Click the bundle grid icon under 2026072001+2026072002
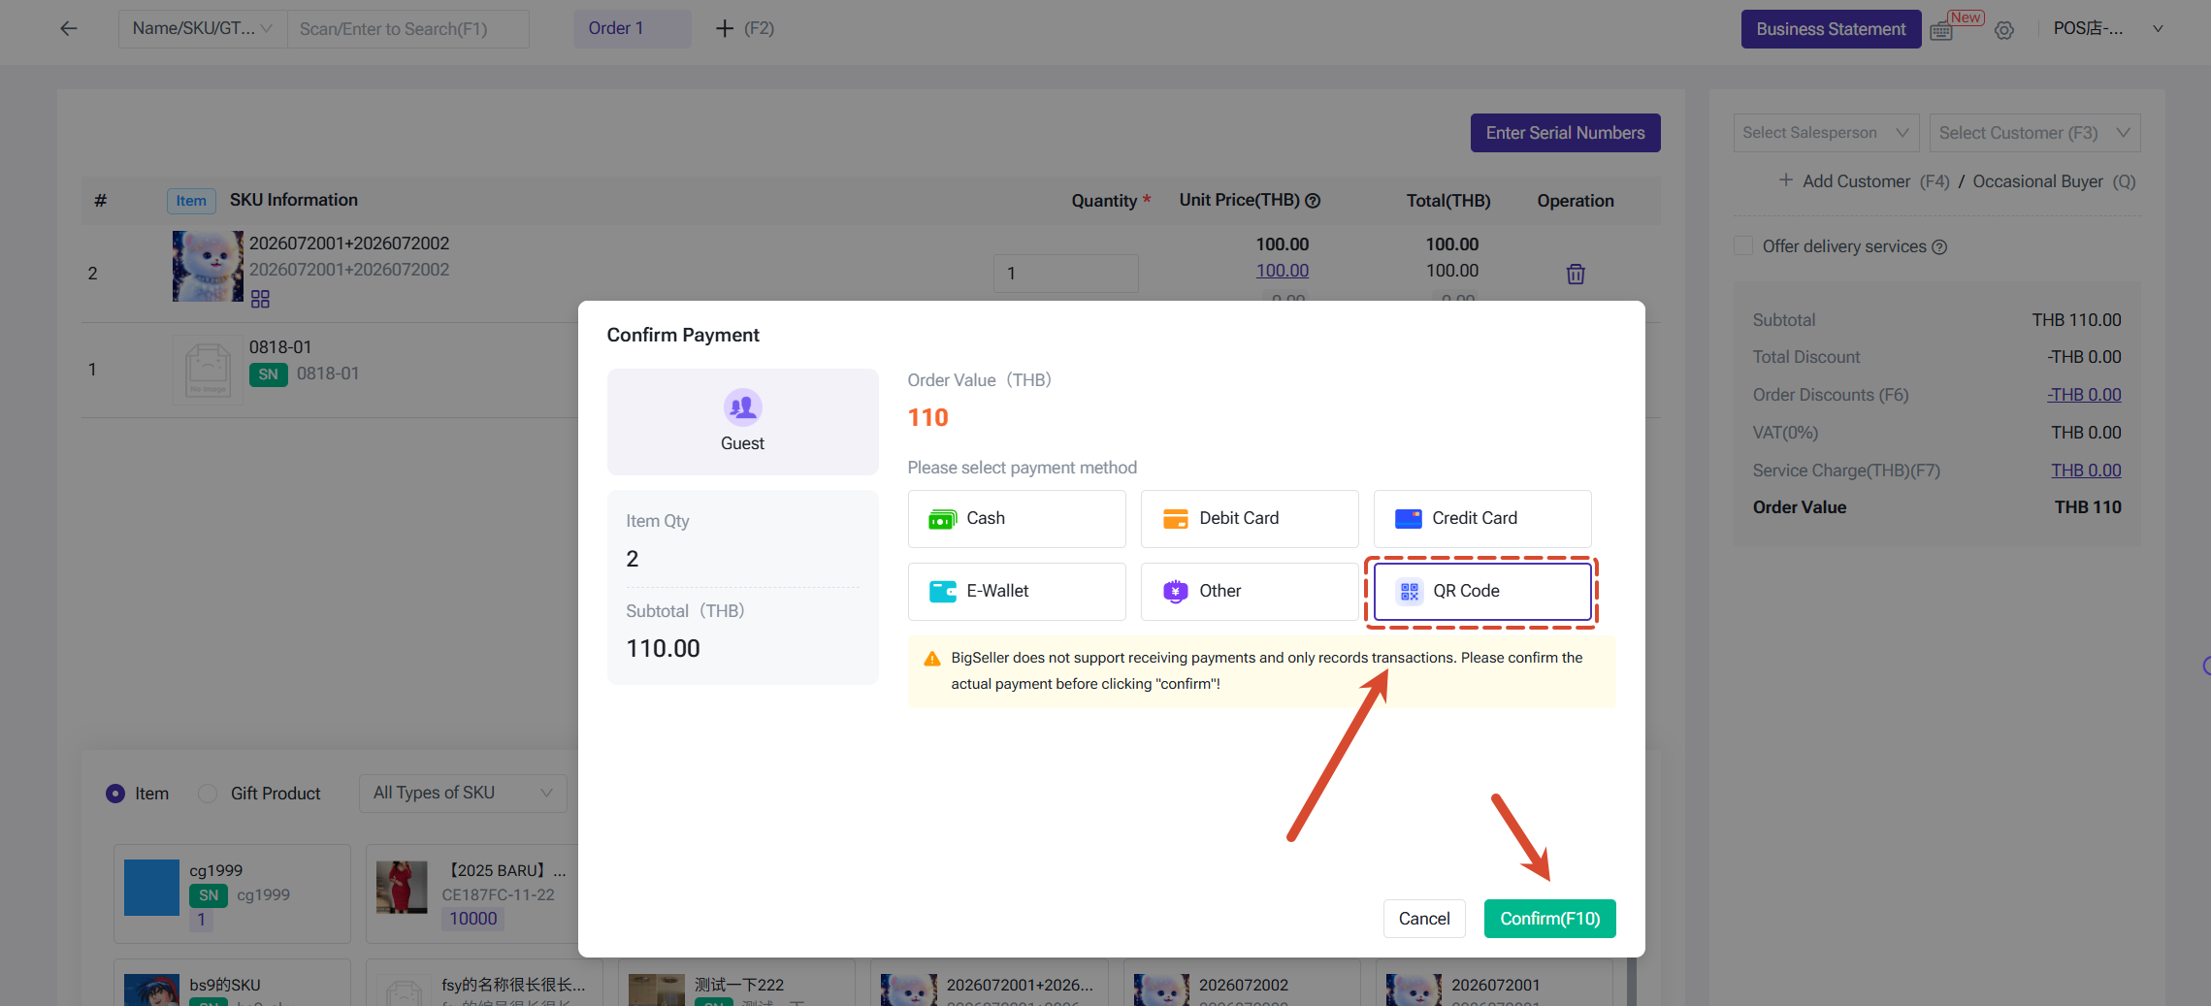This screenshot has height=1006, width=2211. 260,299
